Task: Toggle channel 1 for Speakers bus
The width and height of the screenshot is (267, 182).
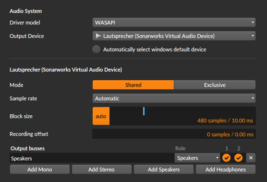Action: pyautogui.click(x=227, y=158)
